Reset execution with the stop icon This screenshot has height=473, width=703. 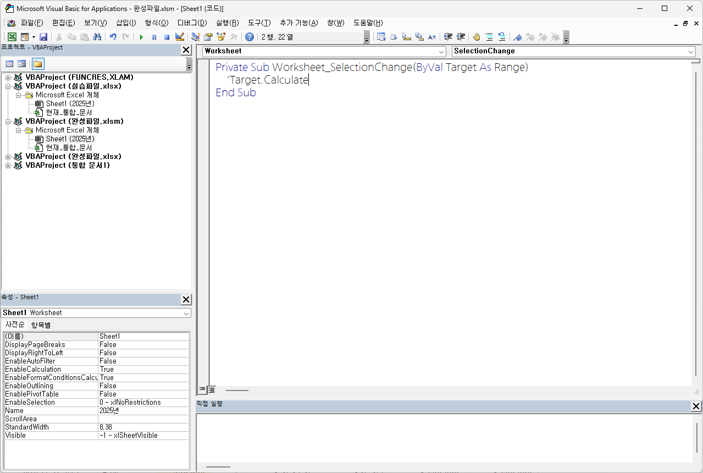(x=167, y=37)
